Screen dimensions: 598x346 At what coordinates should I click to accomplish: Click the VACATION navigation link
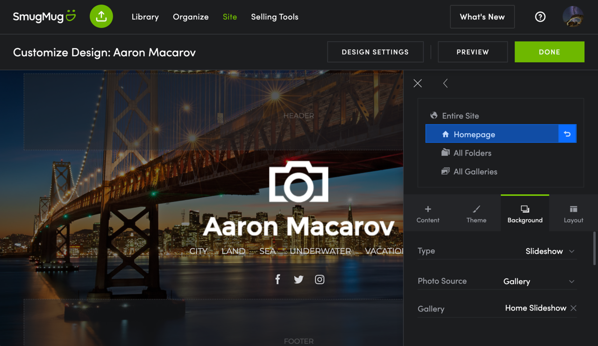tap(384, 251)
